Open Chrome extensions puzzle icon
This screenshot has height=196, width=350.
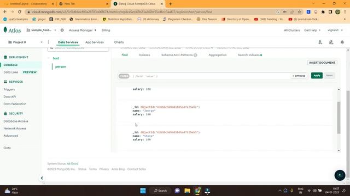(x=323, y=12)
